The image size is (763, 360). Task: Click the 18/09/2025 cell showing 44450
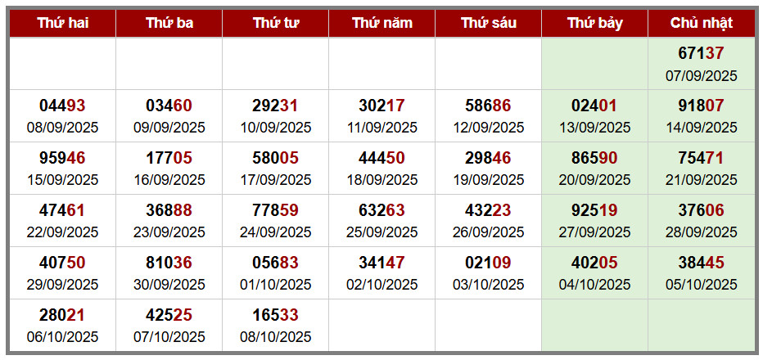click(381, 168)
